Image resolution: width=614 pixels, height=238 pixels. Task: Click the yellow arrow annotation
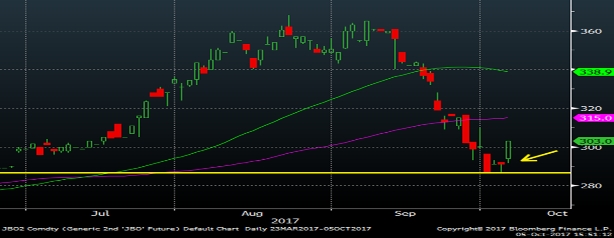539,156
